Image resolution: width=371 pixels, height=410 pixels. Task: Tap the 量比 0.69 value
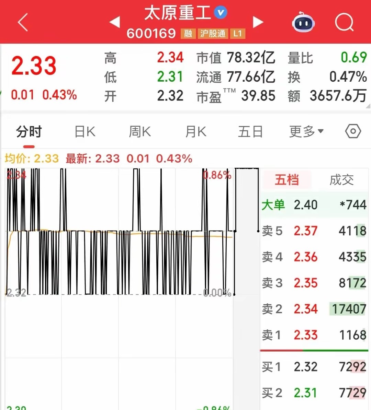point(353,58)
